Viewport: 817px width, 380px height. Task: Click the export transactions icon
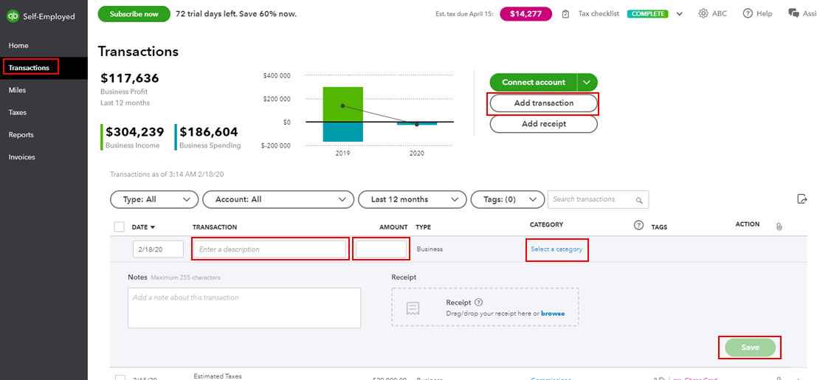click(802, 198)
